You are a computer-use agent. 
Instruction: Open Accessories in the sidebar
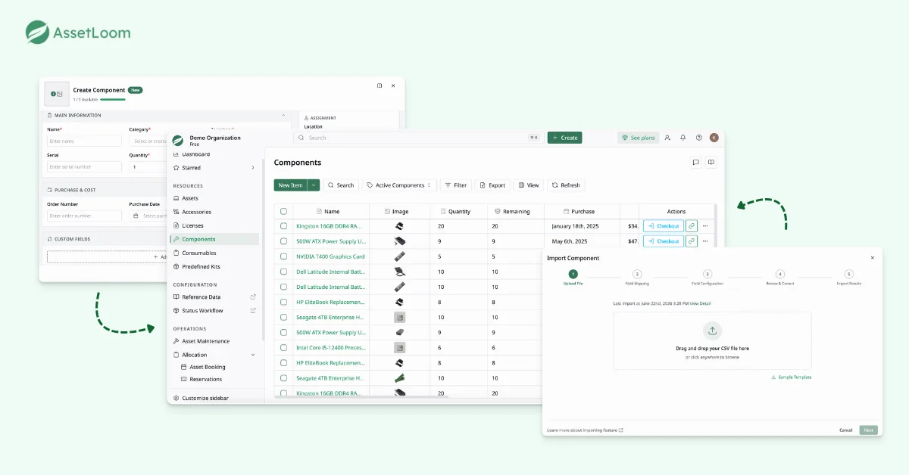coord(196,212)
